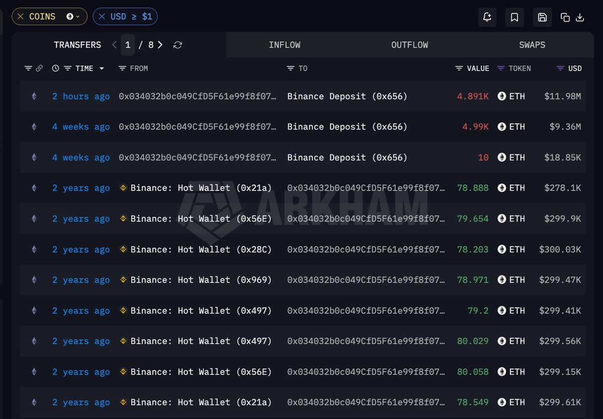603x419 pixels.
Task: Open recipient address in the $300.03K row
Action: point(366,249)
